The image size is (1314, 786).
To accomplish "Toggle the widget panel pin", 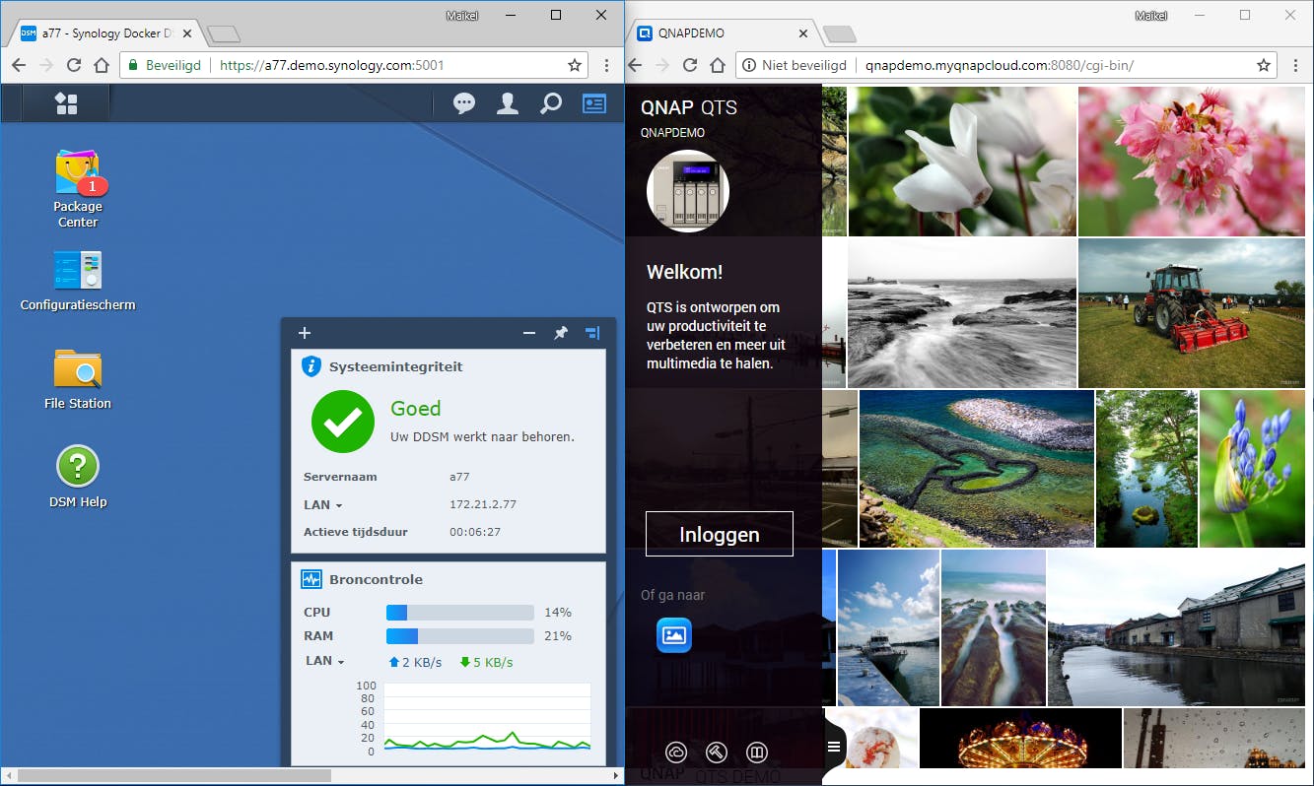I will click(561, 333).
